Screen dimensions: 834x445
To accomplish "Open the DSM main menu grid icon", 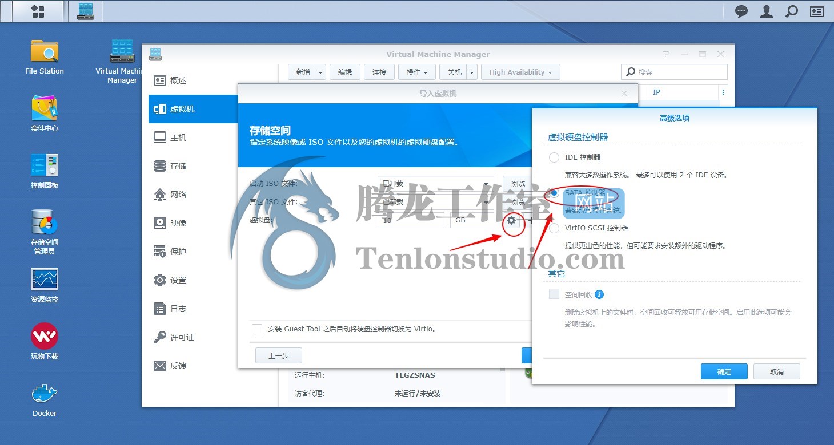I will tap(38, 11).
